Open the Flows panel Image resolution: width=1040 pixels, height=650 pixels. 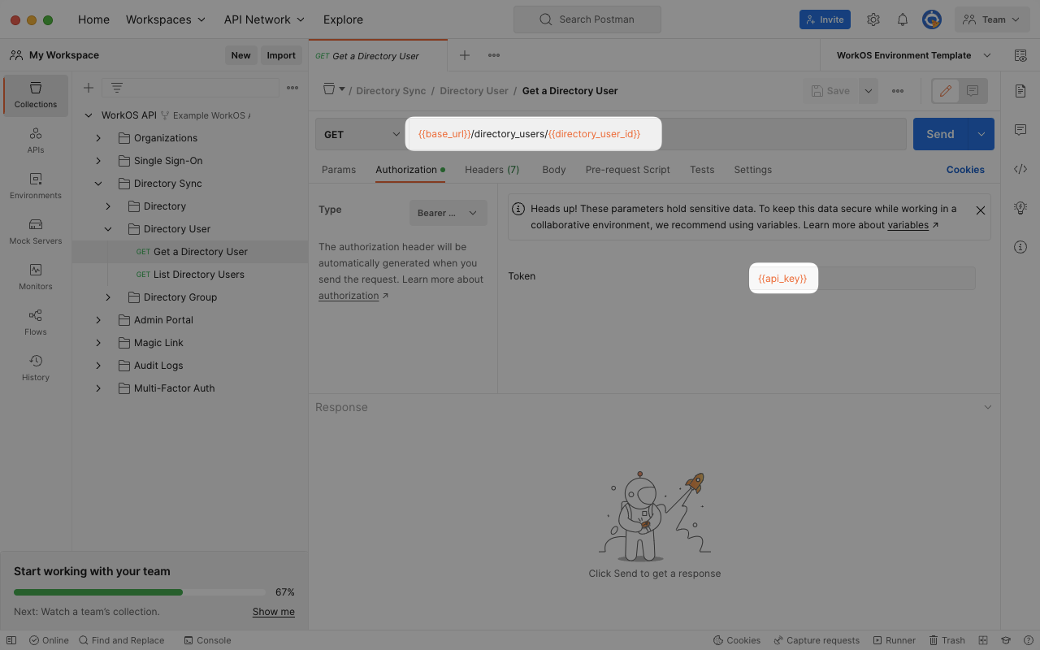click(35, 323)
